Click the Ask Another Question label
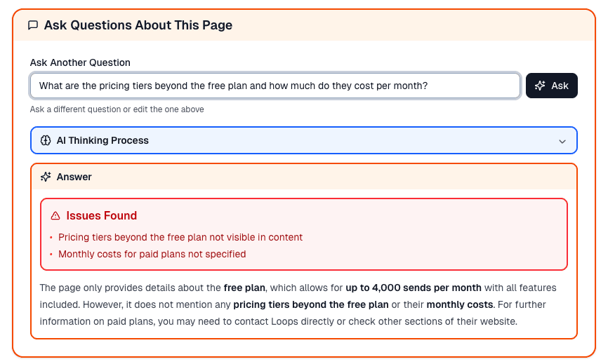Screen dimensions: 608x364 (x=80, y=62)
